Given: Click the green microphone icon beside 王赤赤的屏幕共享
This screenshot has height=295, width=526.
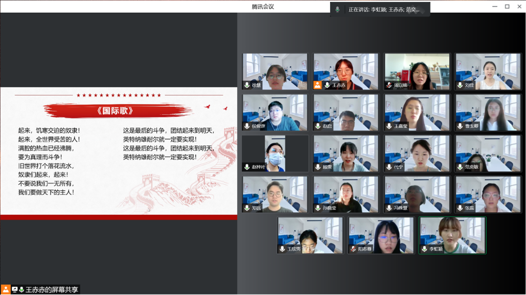Looking at the screenshot, I should (x=21, y=289).
